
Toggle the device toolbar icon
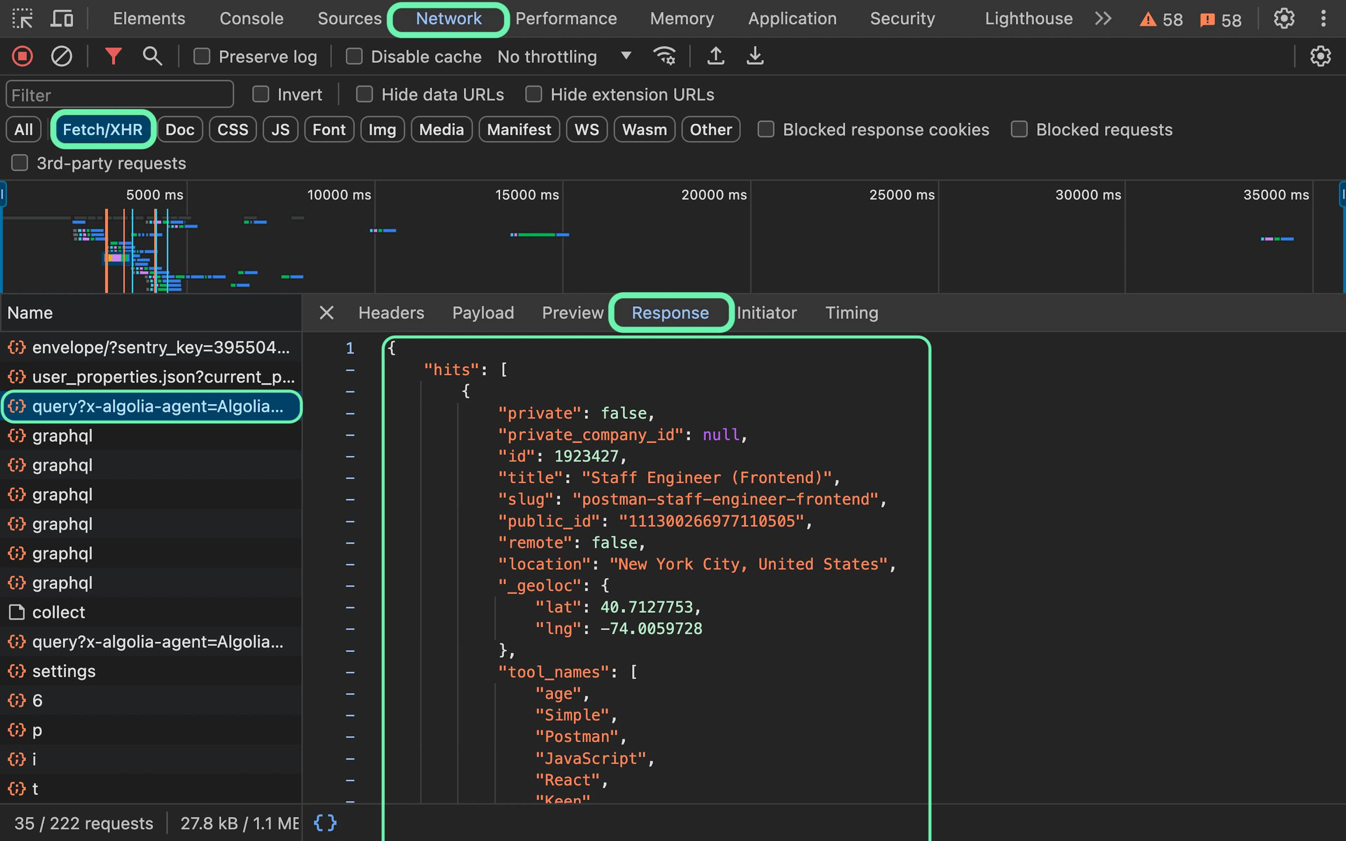point(62,19)
